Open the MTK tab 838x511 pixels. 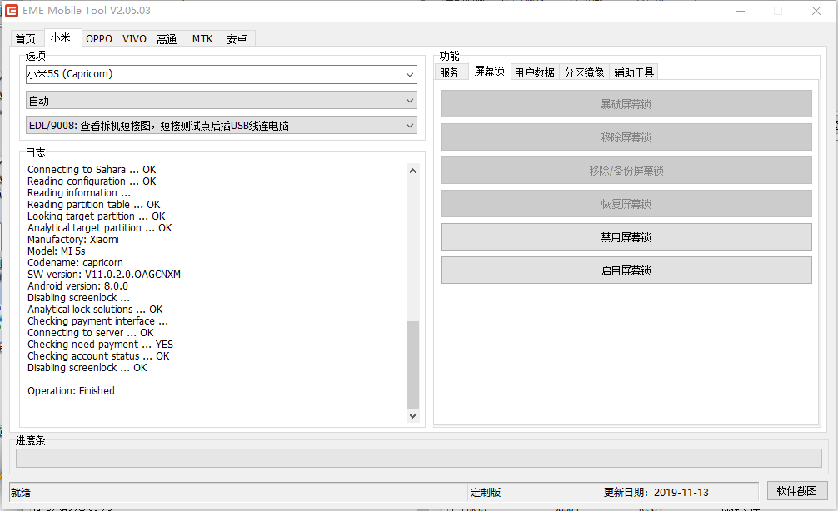click(x=202, y=39)
